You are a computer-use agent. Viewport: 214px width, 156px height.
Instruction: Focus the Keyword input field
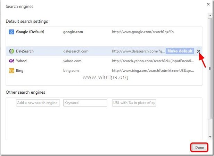coord(85,103)
